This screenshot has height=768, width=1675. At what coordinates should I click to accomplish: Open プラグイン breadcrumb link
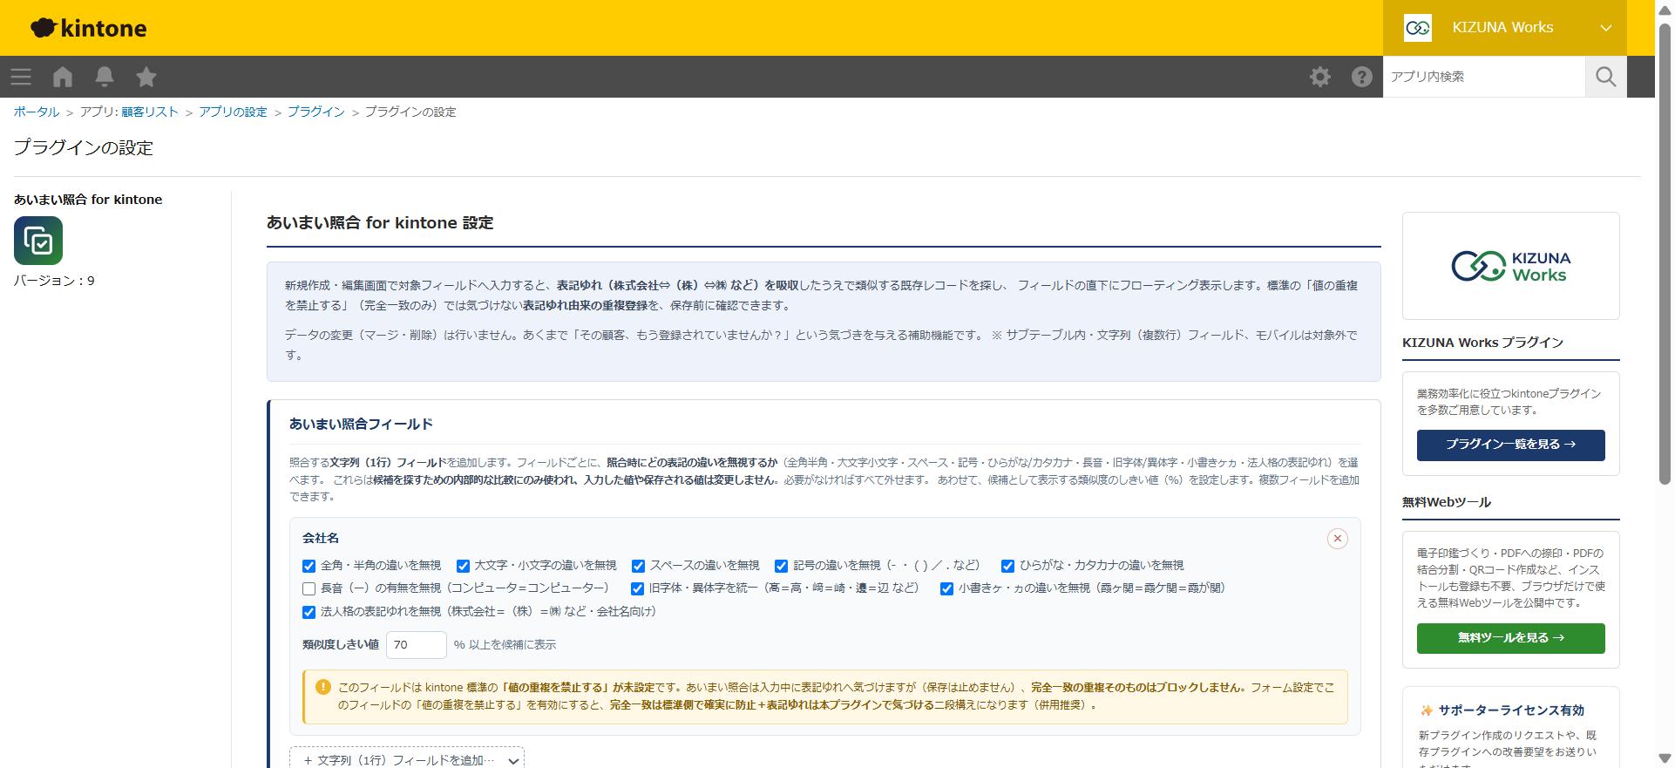pyautogui.click(x=316, y=112)
